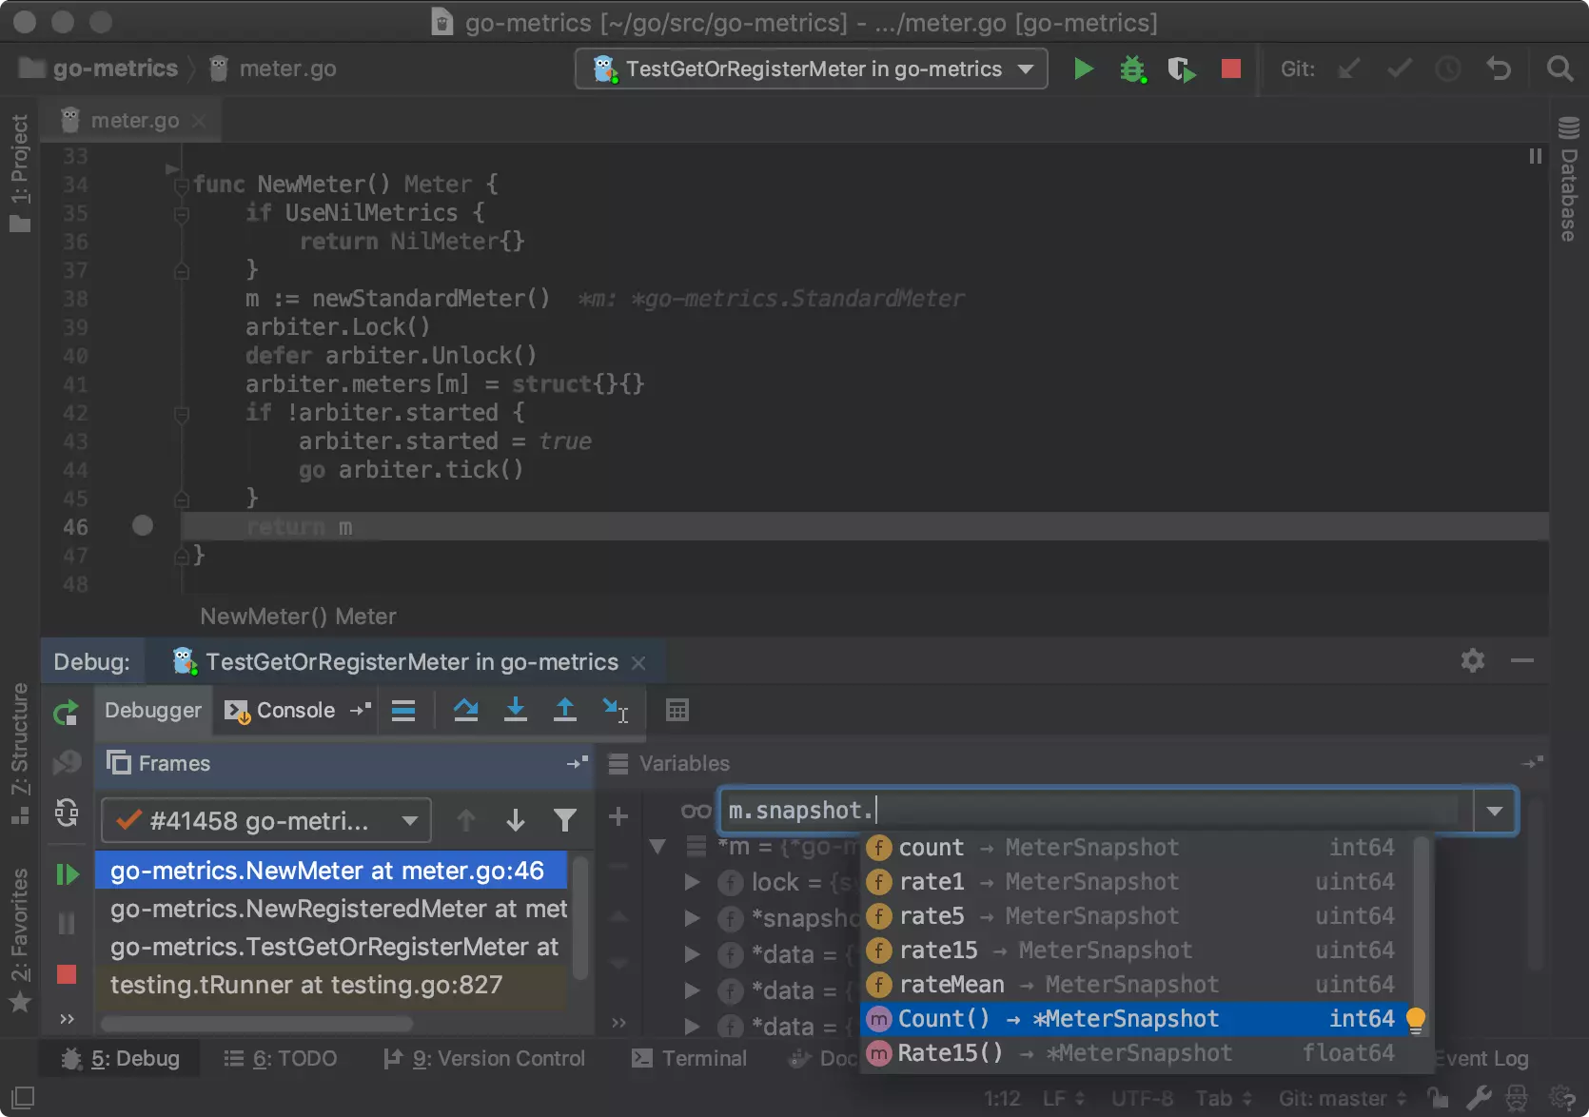The width and height of the screenshot is (1589, 1117).
Task: Start debugging with the bug icon
Action: 1132,69
